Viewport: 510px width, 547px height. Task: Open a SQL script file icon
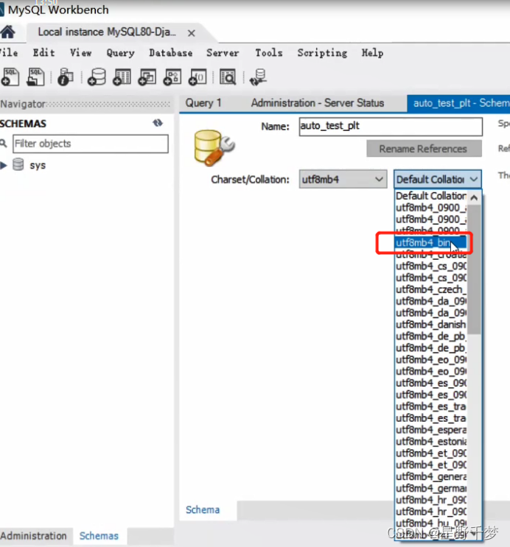tap(35, 77)
